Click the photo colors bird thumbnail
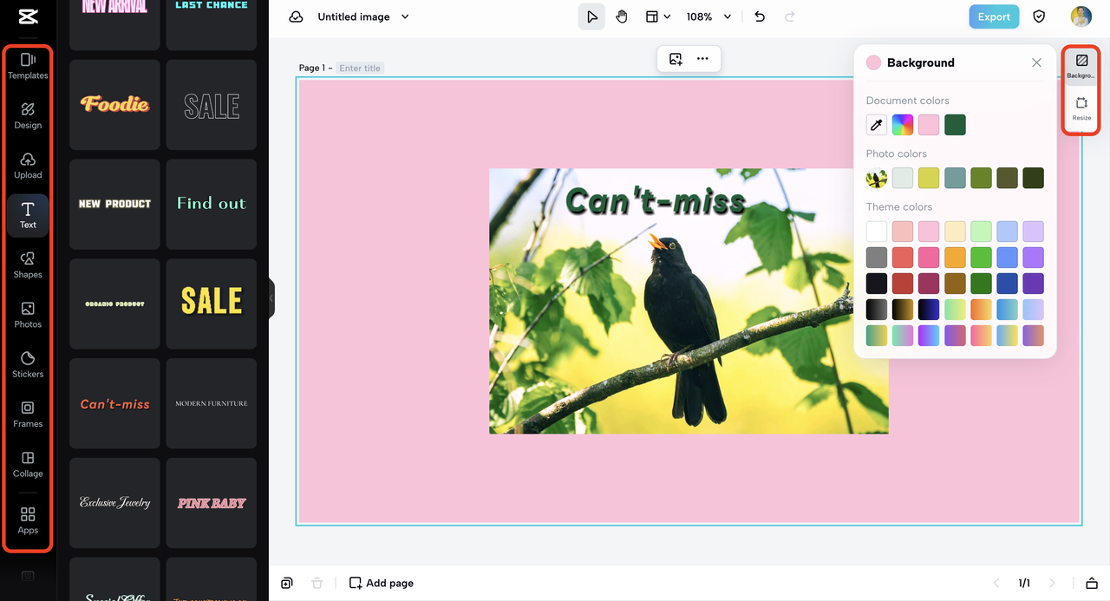This screenshot has width=1110, height=601. pyautogui.click(x=877, y=178)
